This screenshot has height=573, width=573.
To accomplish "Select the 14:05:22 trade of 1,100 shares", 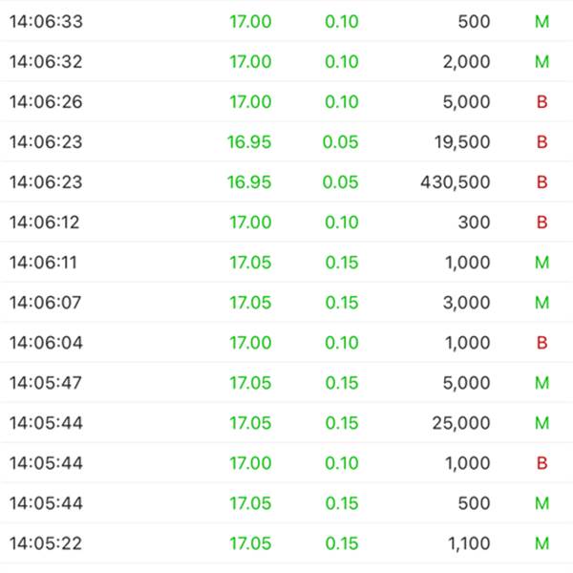I will click(286, 543).
